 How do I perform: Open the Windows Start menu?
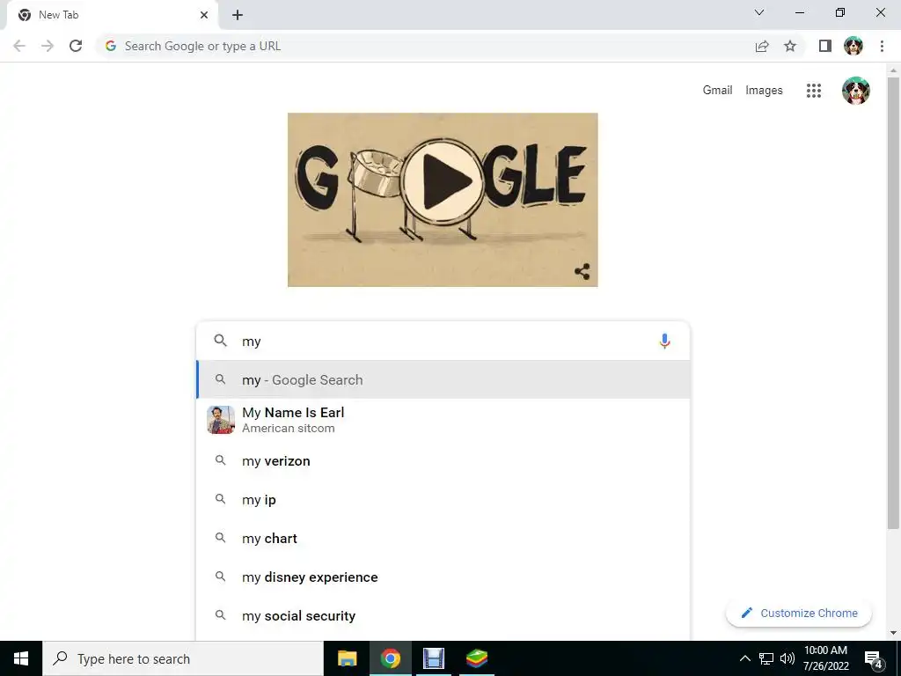[x=21, y=658]
